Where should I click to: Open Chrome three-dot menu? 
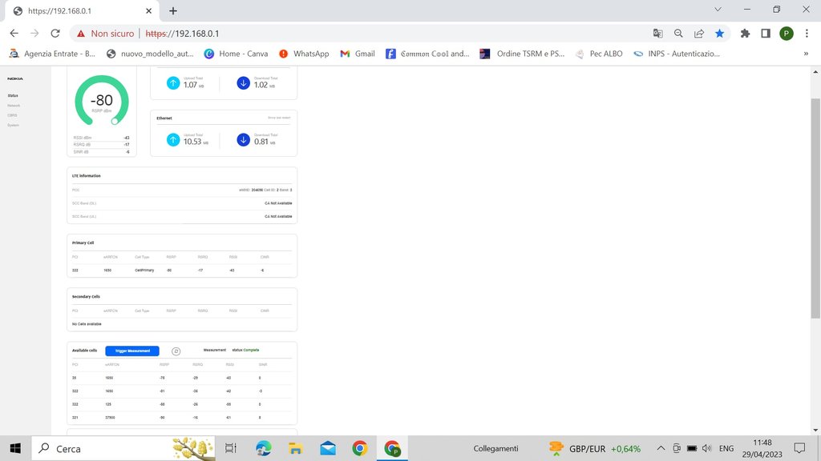pyautogui.click(x=807, y=34)
